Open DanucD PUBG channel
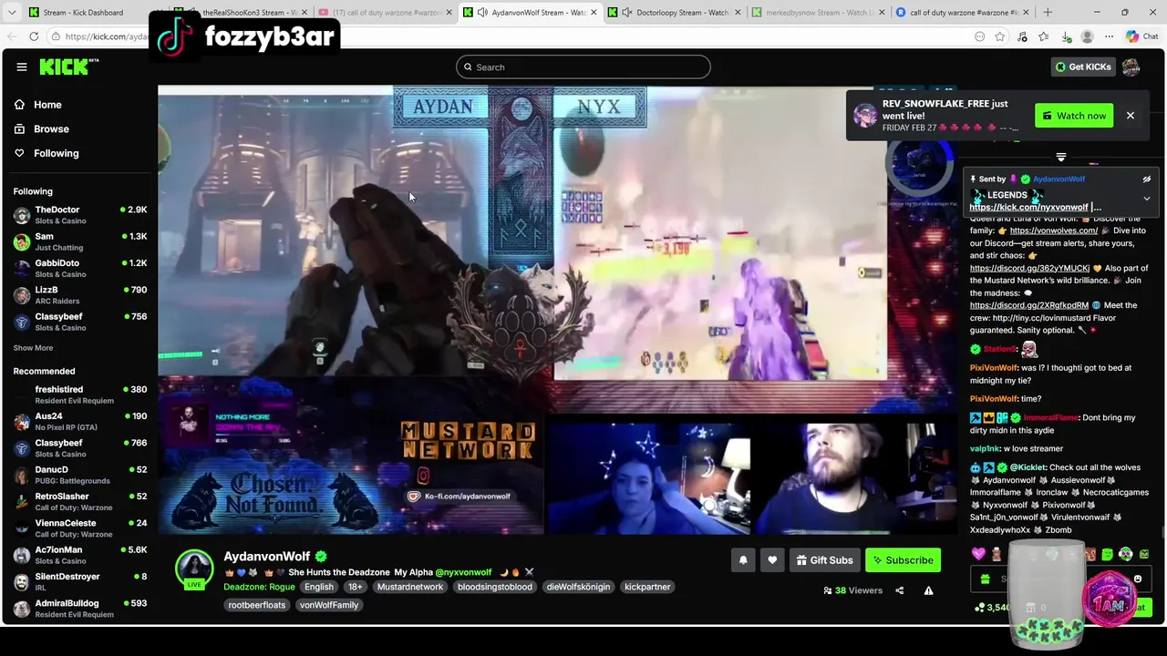The width and height of the screenshot is (1167, 656). tap(79, 475)
